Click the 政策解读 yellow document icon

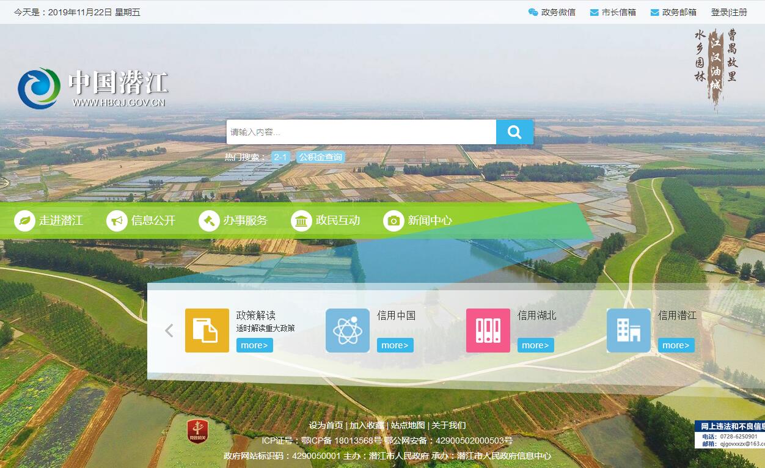(207, 331)
